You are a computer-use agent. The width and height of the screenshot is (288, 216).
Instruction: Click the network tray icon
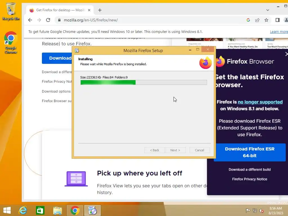coord(255,210)
